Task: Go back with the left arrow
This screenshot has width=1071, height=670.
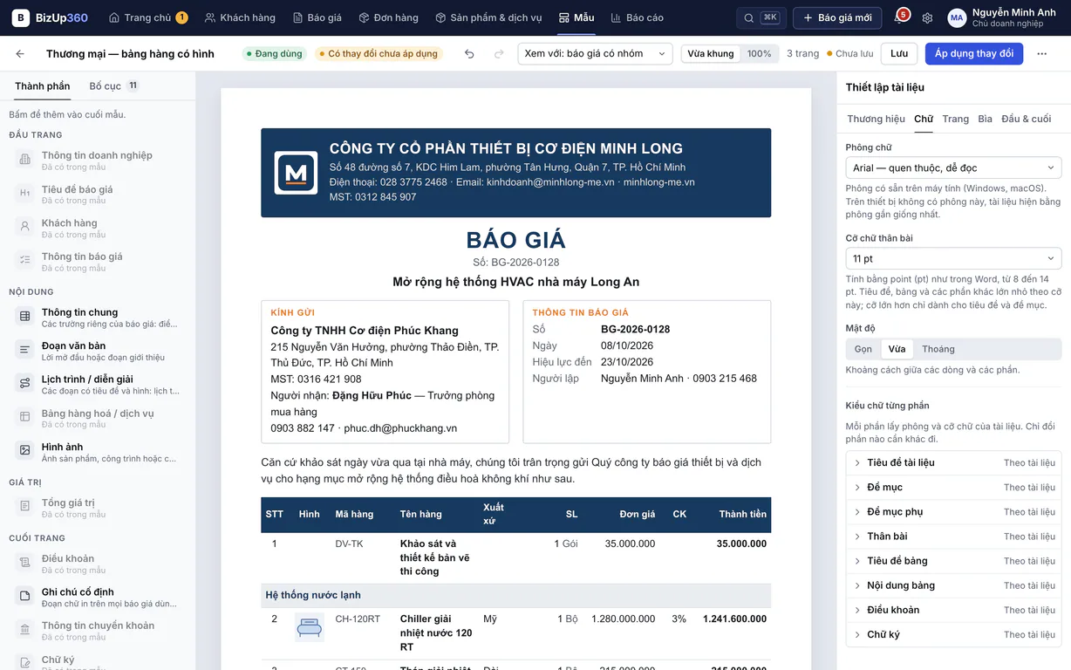Action: (20, 54)
